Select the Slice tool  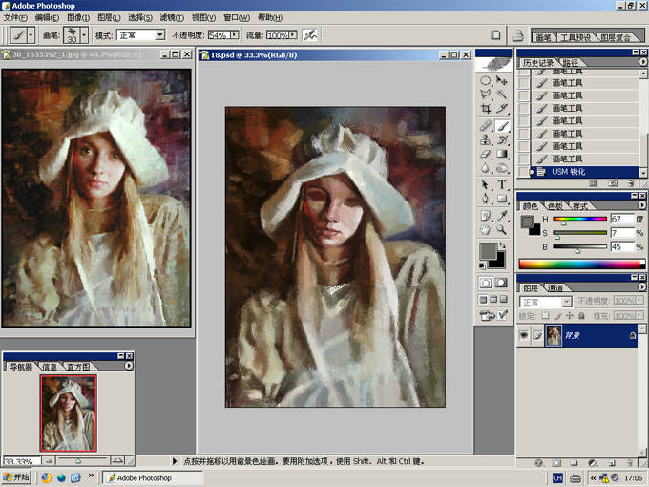[x=502, y=109]
